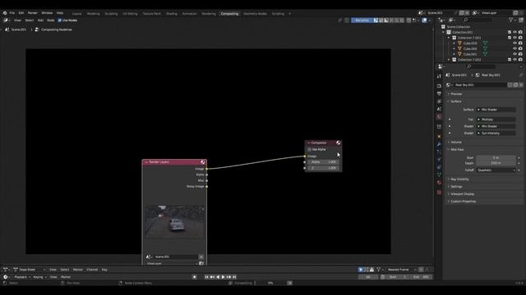Adjust the Composite Z value slider
Screen dimensions: 526x295
click(323, 168)
